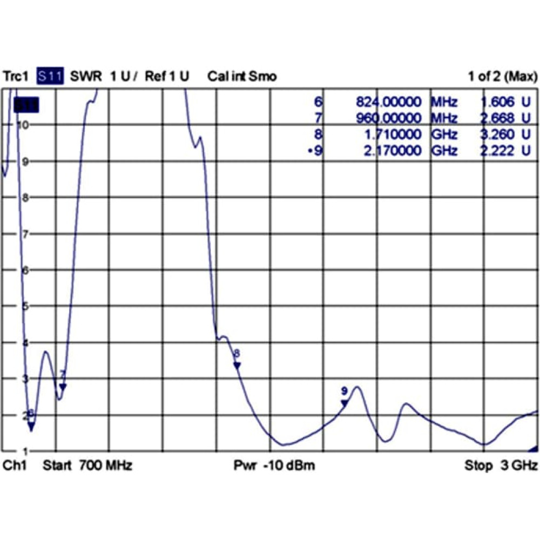Image resolution: width=540 pixels, height=540 pixels.
Task: Click the 'Start 700 MHz' frequency field
Action: 87,465
